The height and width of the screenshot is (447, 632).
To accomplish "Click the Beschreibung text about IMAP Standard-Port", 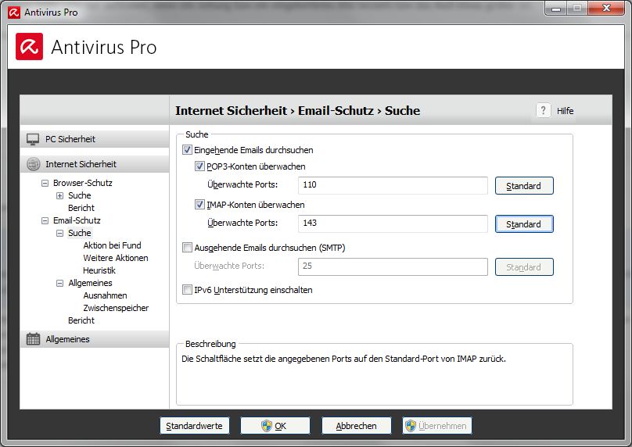I will click(x=343, y=359).
